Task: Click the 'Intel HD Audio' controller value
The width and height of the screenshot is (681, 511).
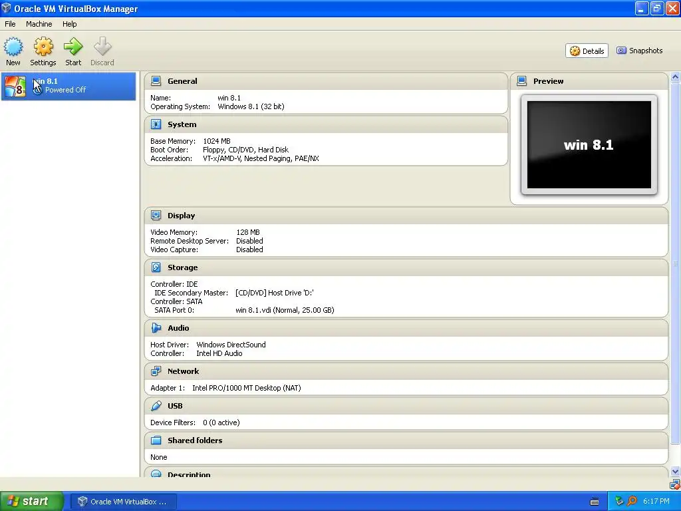Action: point(219,353)
